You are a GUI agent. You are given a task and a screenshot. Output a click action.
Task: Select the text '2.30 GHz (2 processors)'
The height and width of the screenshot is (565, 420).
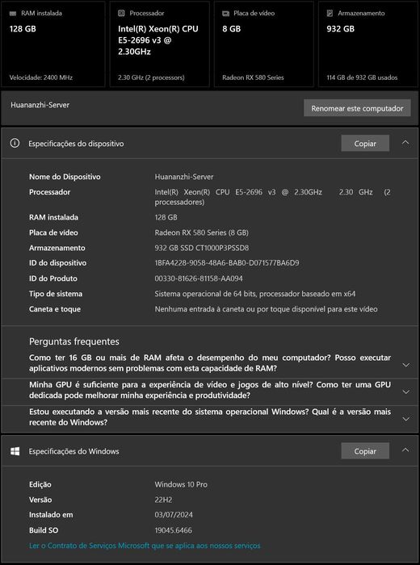click(151, 77)
